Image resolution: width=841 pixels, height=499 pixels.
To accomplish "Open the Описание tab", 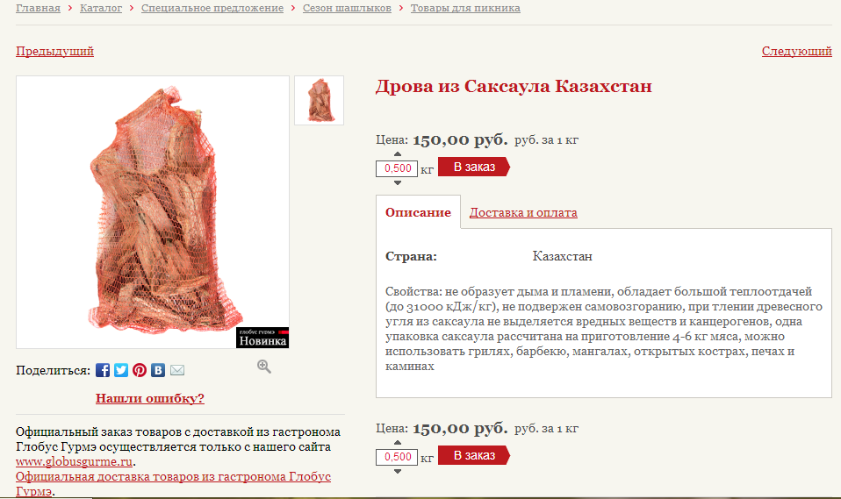I will pyautogui.click(x=418, y=212).
